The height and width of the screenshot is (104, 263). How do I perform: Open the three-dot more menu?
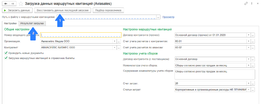click(252, 3)
